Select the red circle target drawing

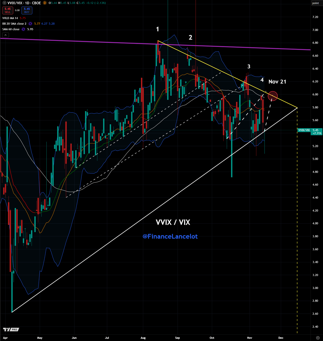point(273,95)
